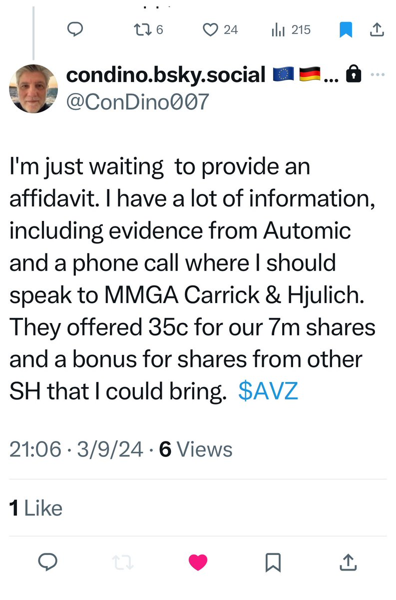
Task: Share the main tweet at bottom
Action: (348, 563)
